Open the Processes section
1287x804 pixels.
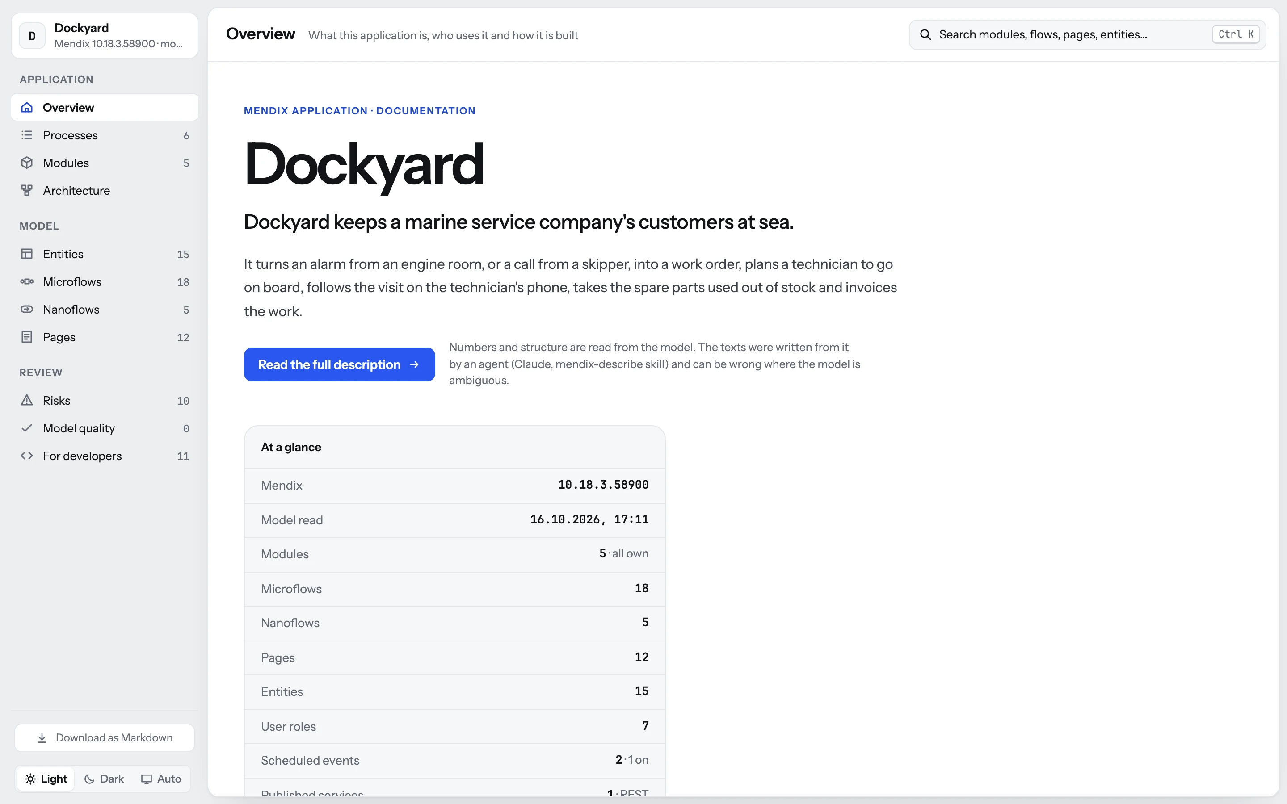[104, 135]
